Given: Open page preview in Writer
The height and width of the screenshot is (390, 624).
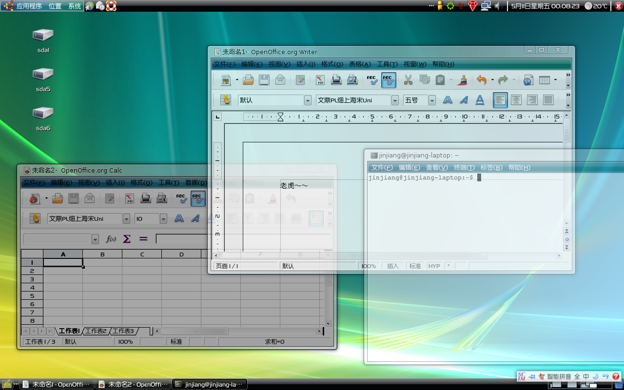Looking at the screenshot, I should (x=352, y=80).
